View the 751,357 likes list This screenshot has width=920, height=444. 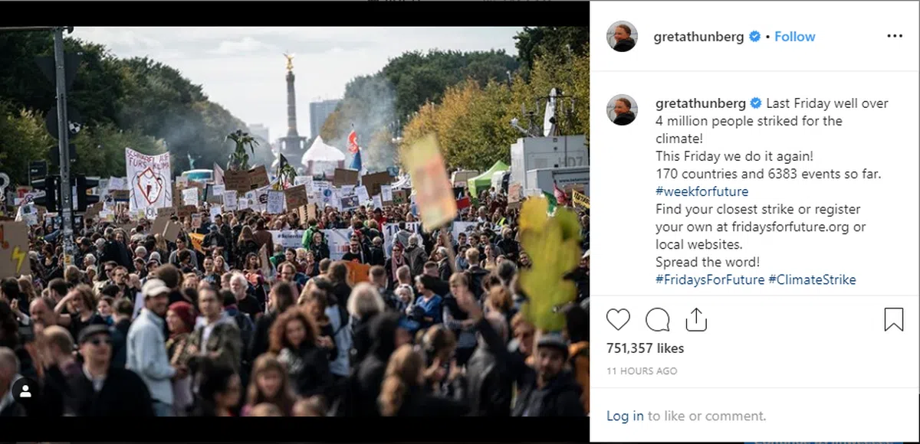click(x=645, y=348)
